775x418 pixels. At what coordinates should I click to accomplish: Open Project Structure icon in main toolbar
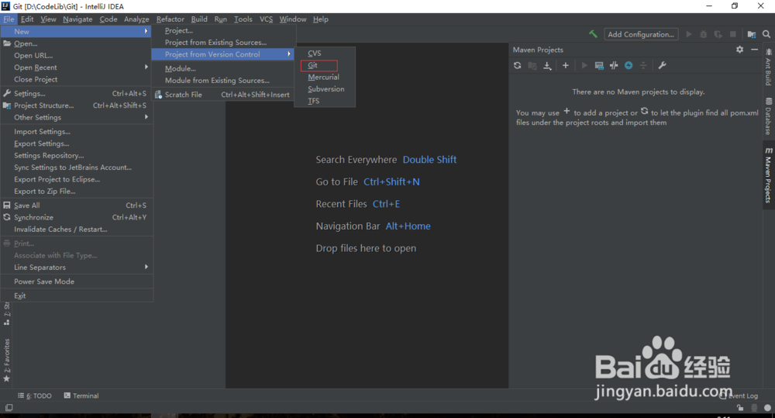[x=751, y=34]
